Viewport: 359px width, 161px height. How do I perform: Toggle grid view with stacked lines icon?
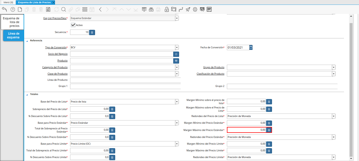tap(85, 9)
